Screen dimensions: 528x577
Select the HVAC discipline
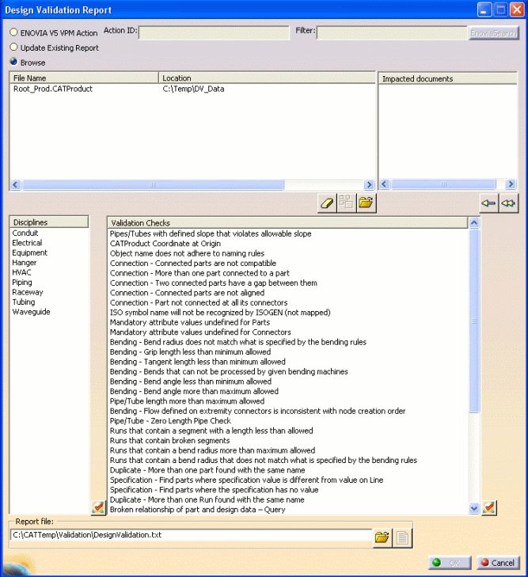[21, 273]
